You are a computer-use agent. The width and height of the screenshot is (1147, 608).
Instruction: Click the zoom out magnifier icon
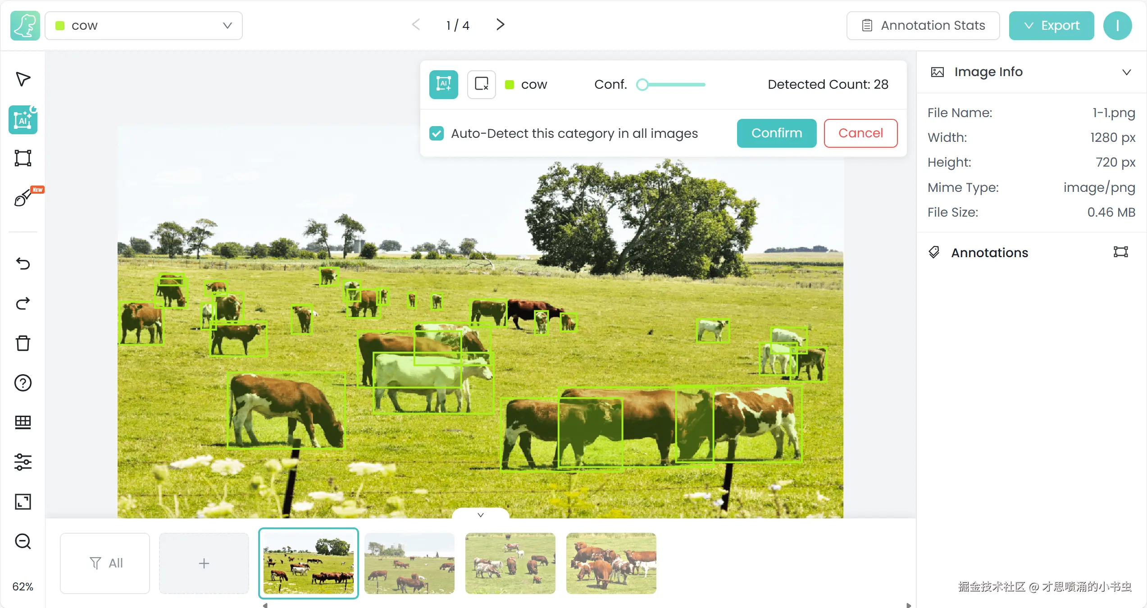point(23,541)
